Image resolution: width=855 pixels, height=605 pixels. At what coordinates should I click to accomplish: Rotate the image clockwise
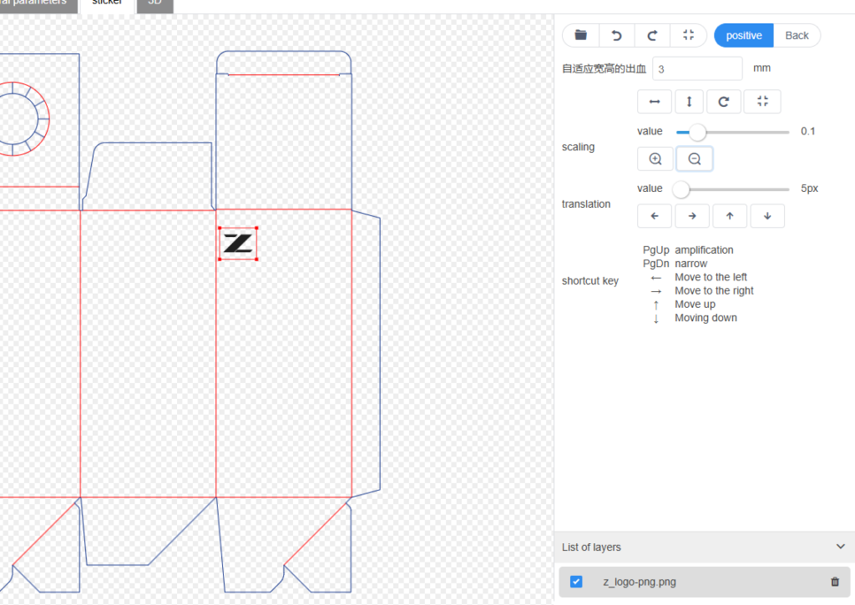(x=724, y=101)
